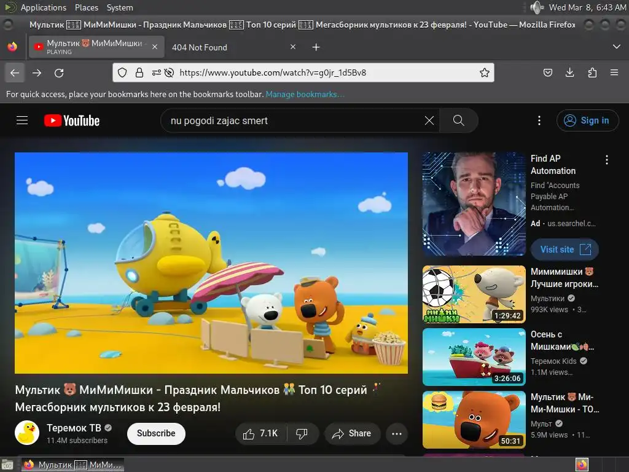629x472 pixels.
Task: Close the Мультик МиМиМишки playing tab
Action: [154, 47]
